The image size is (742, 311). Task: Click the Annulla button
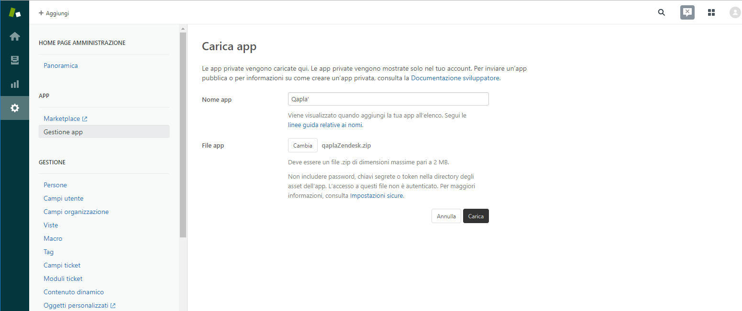click(446, 216)
